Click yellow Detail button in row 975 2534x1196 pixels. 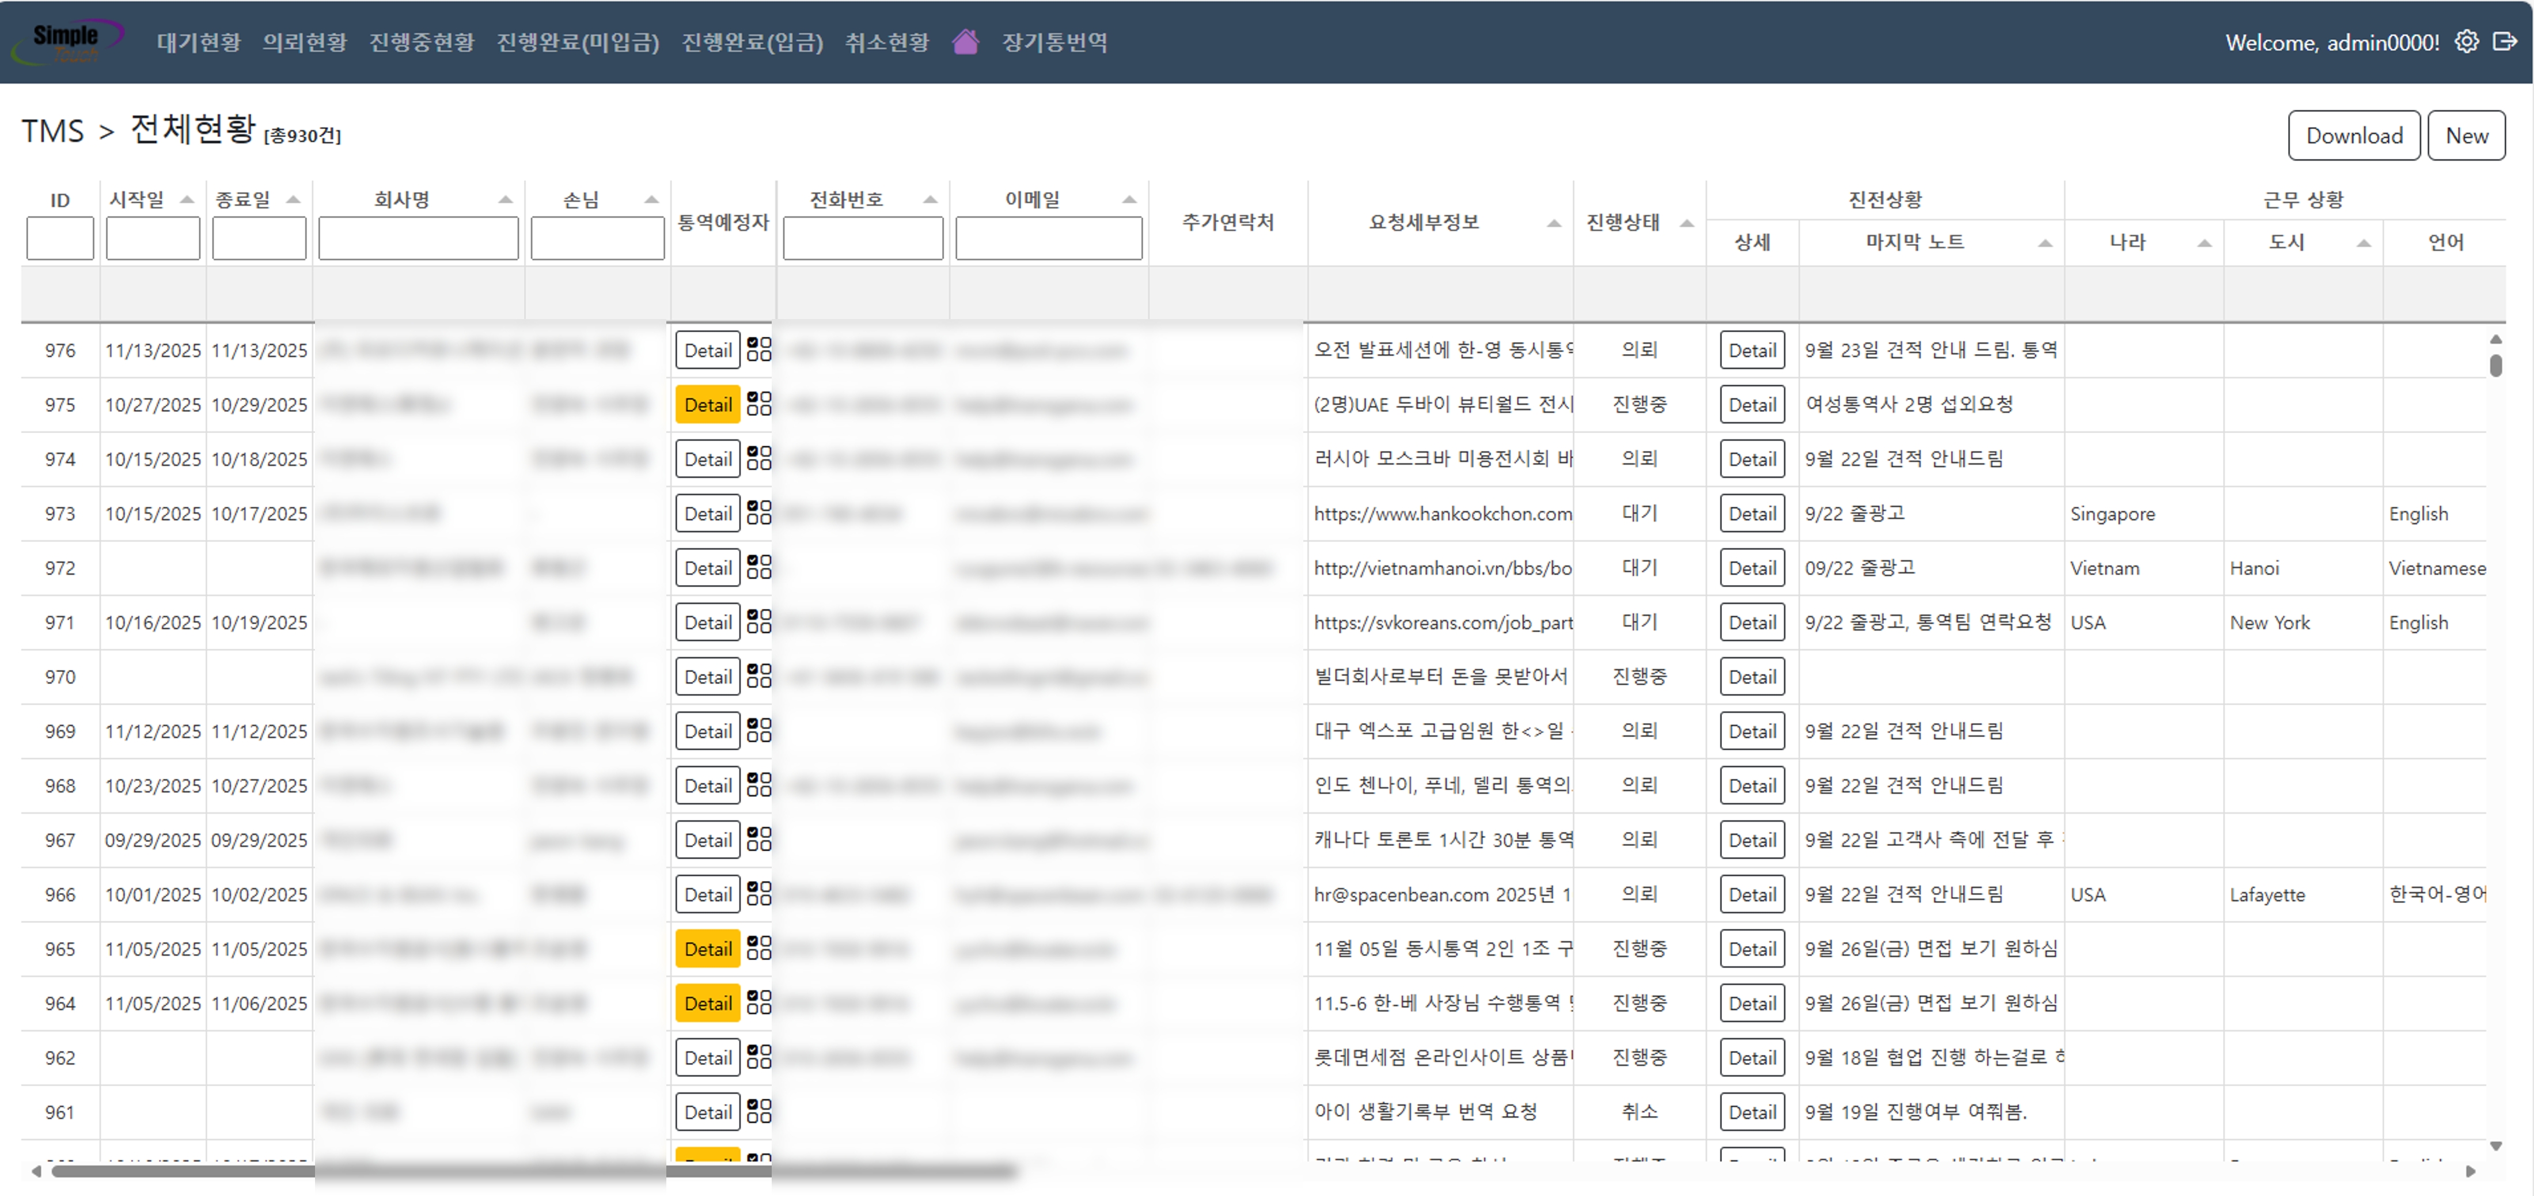(707, 404)
